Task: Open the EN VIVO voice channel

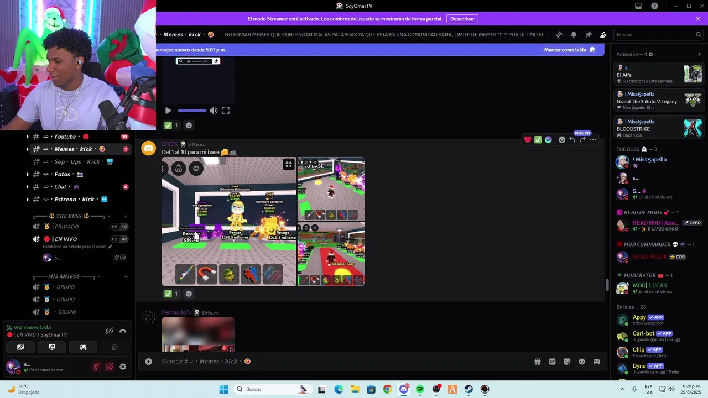Action: (81, 239)
